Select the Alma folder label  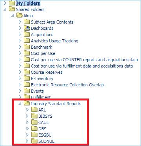point(28,16)
